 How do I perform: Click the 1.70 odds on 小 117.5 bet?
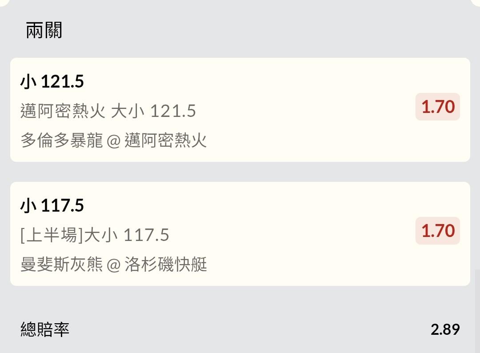pyautogui.click(x=438, y=231)
